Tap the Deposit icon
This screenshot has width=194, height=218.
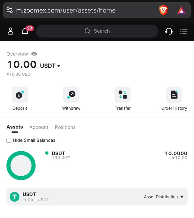click(20, 95)
